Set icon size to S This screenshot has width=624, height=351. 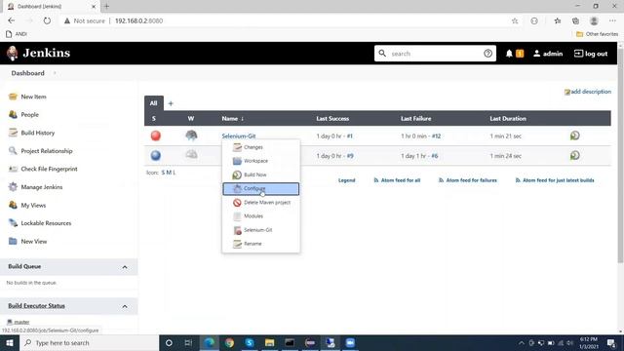pos(163,173)
